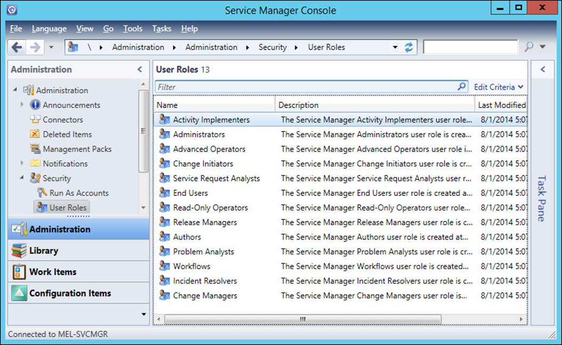Click the Connectors icon in tree
Screen dimensions: 562x345
tap(35, 119)
